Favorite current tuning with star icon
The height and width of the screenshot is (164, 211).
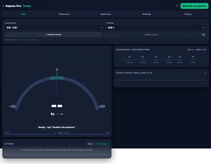(x=203, y=35)
